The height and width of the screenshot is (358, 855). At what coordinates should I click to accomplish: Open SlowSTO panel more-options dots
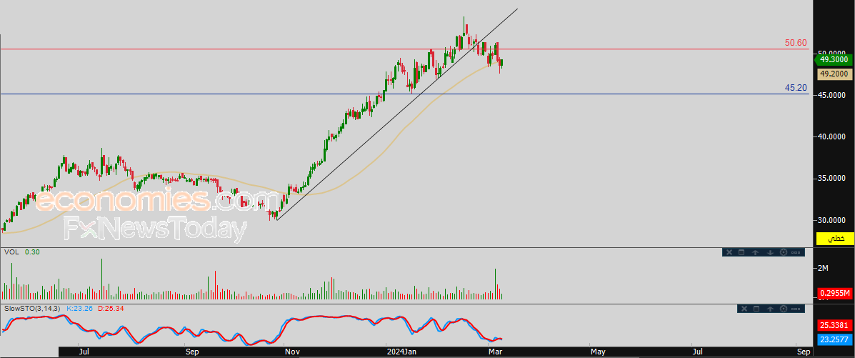click(x=796, y=309)
